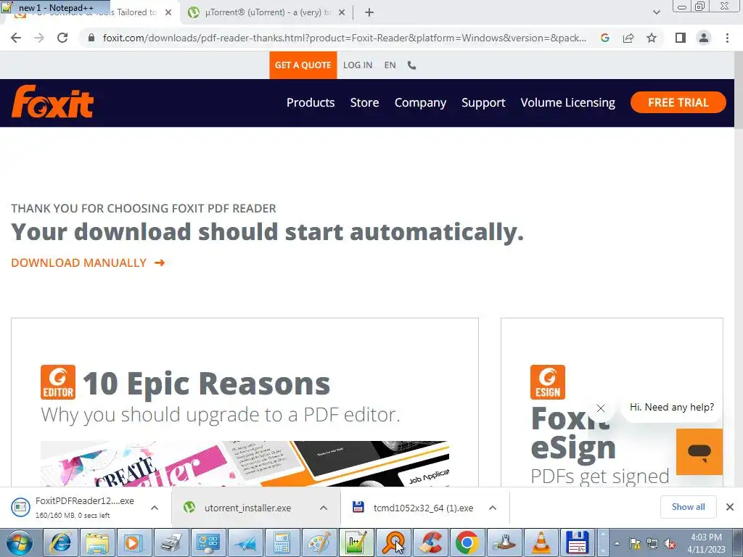Click the DOWNLOAD MANUALLY link

click(x=88, y=263)
